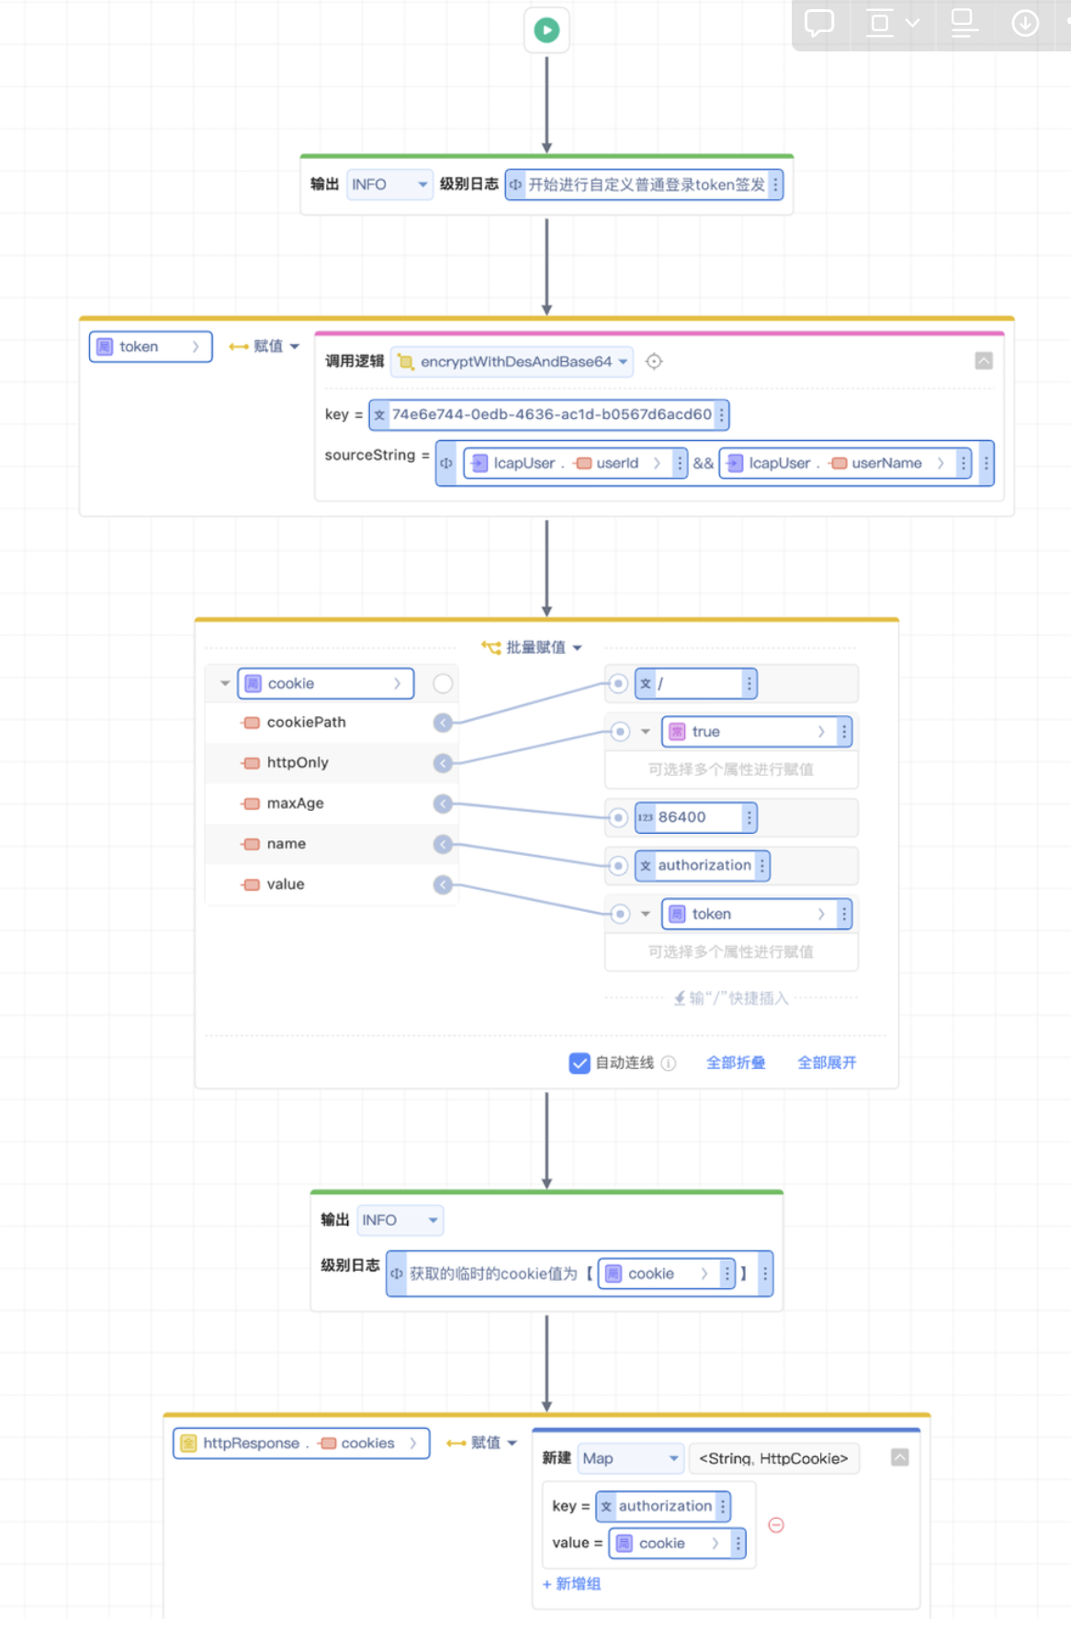Image resolution: width=1071 pixels, height=1629 pixels.
Task: Open more options on IcapUser userId expression
Action: pos(680,463)
